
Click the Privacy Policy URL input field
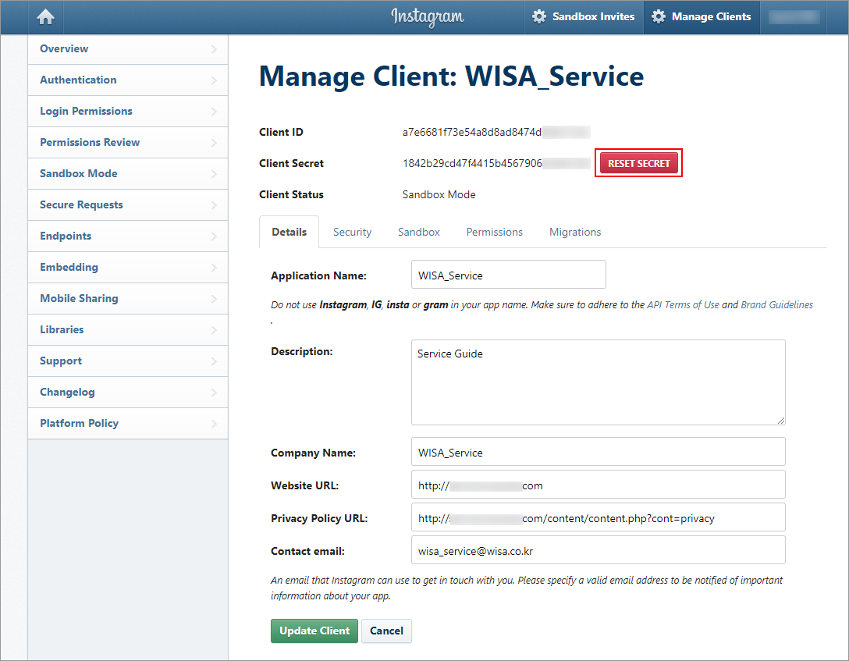pos(599,517)
